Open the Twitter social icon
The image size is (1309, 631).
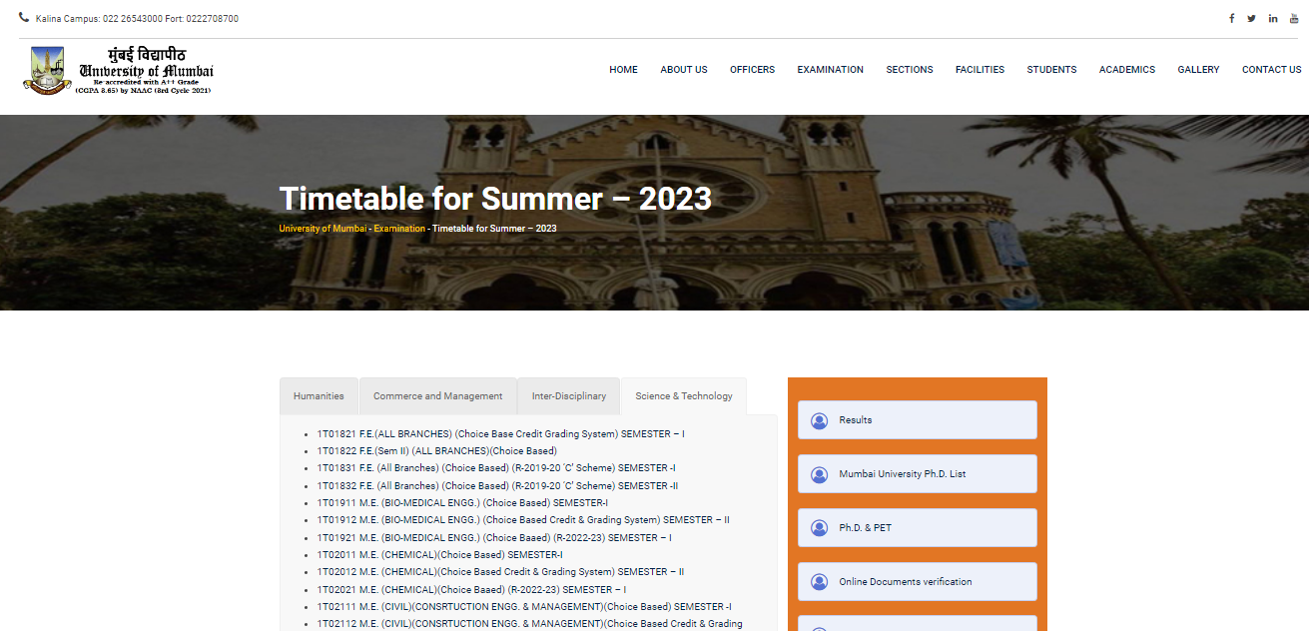coord(1252,18)
